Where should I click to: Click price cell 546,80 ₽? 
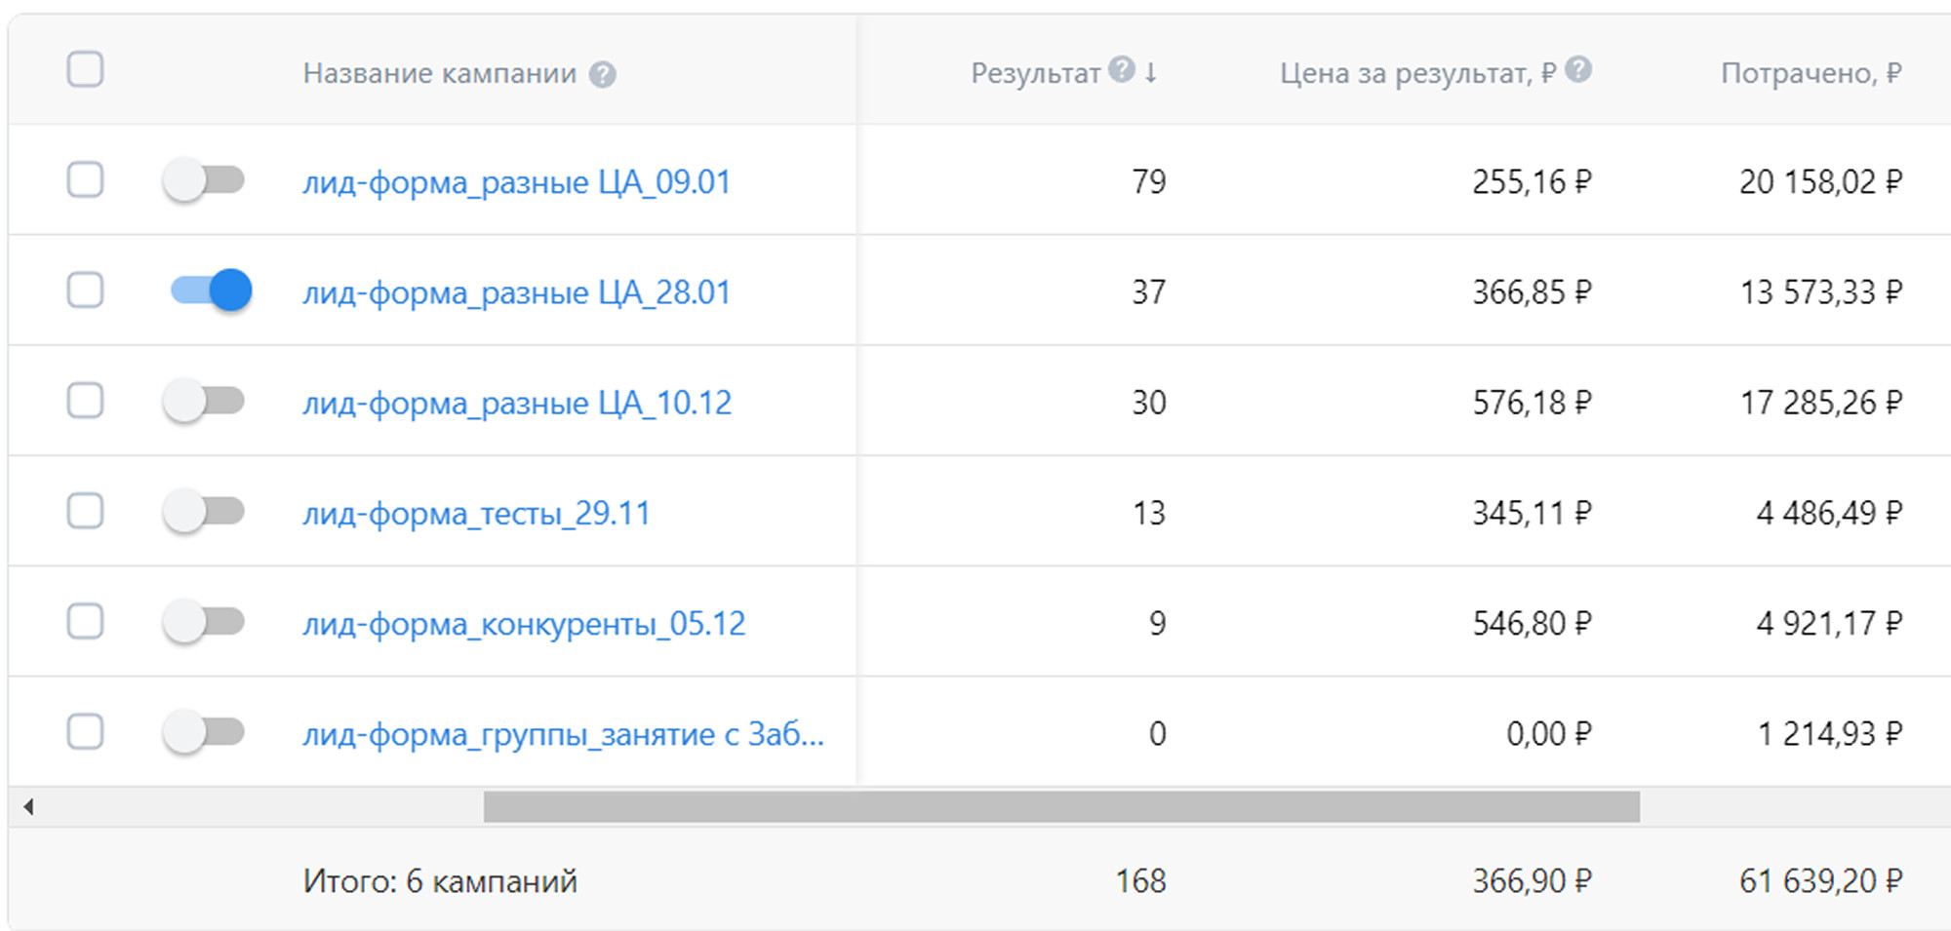tap(1532, 622)
